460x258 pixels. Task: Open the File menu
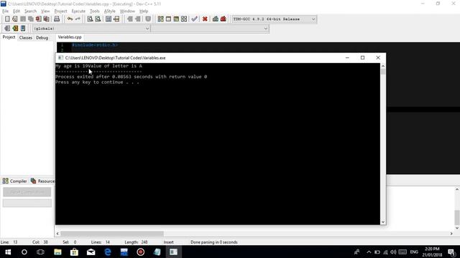click(5, 11)
